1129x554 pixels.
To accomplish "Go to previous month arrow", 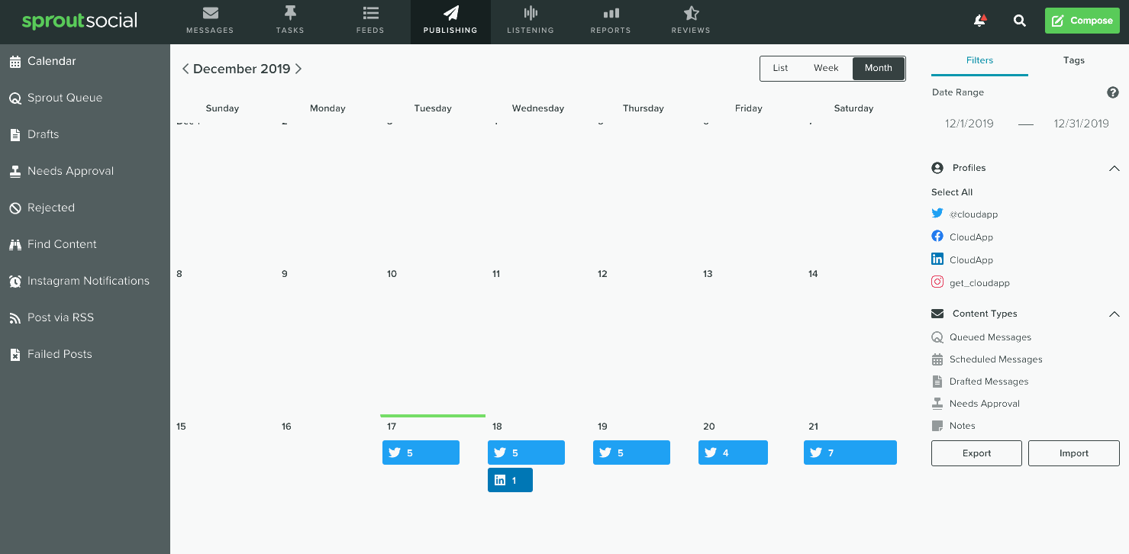I will click(x=185, y=69).
